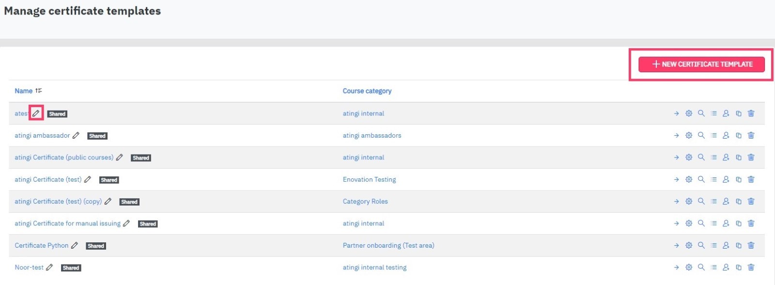Click arrow icon for atingi Certificate for manual issuing
The height and width of the screenshot is (285, 775).
click(x=676, y=223)
